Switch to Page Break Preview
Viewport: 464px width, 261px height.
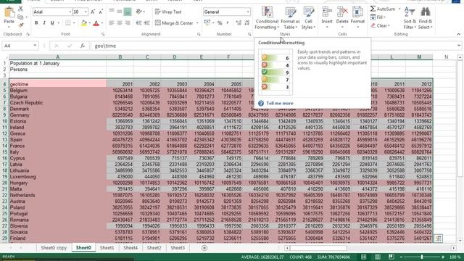pyautogui.click(x=391, y=257)
